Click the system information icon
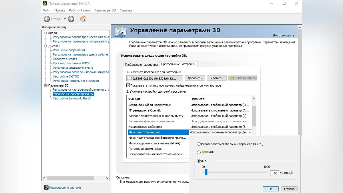This screenshot has height=193, width=343. tap(46, 188)
